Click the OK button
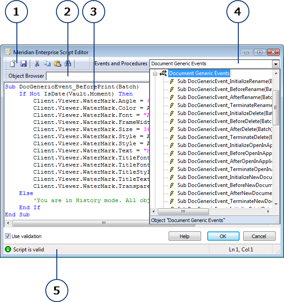 [223, 236]
